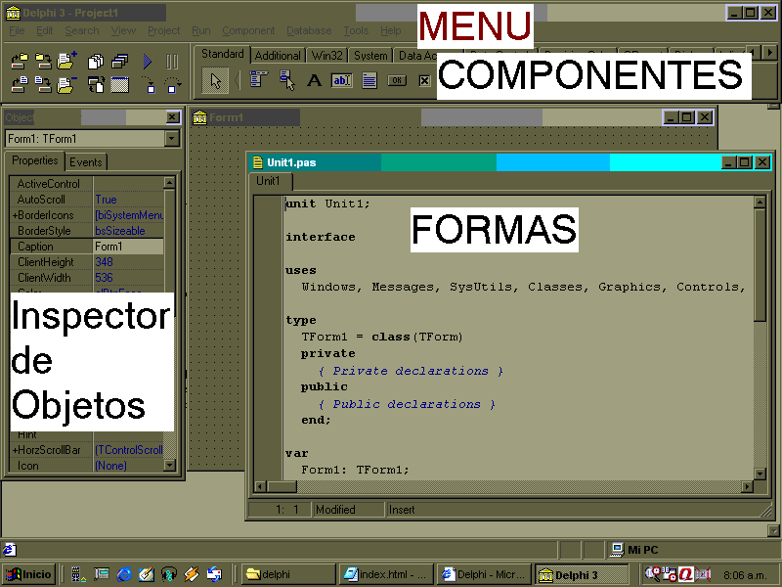This screenshot has height=587, width=782.
Task: Click the word 'interface' in the code
Action: click(x=321, y=237)
